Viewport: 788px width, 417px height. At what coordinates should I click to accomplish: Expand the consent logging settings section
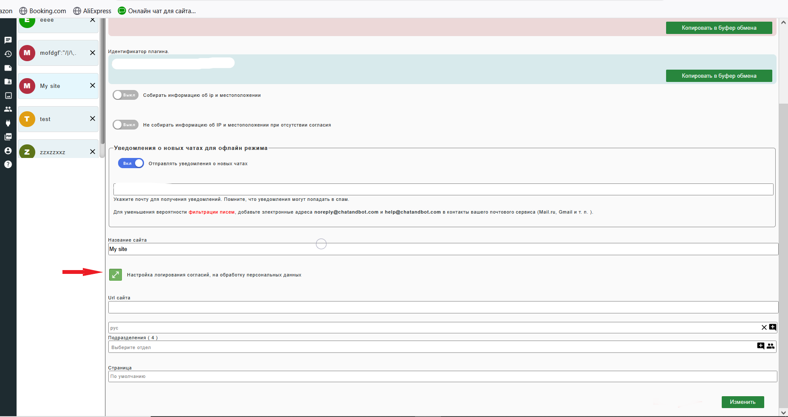[116, 275]
